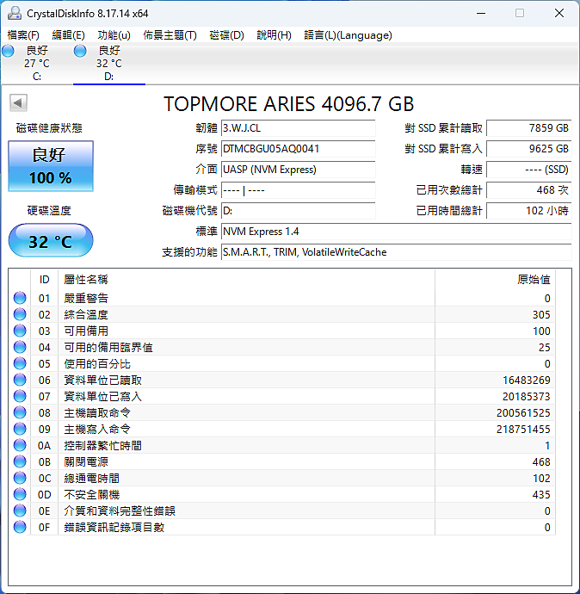Click the status orb for attribute 0D 不安全關機
Image resolution: width=580 pixels, height=594 pixels.
tap(20, 494)
